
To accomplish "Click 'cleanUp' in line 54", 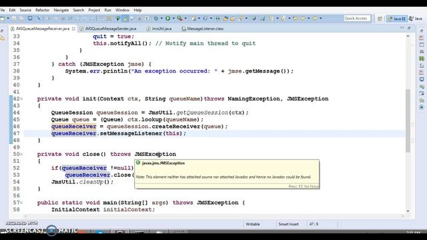I will [91, 182].
